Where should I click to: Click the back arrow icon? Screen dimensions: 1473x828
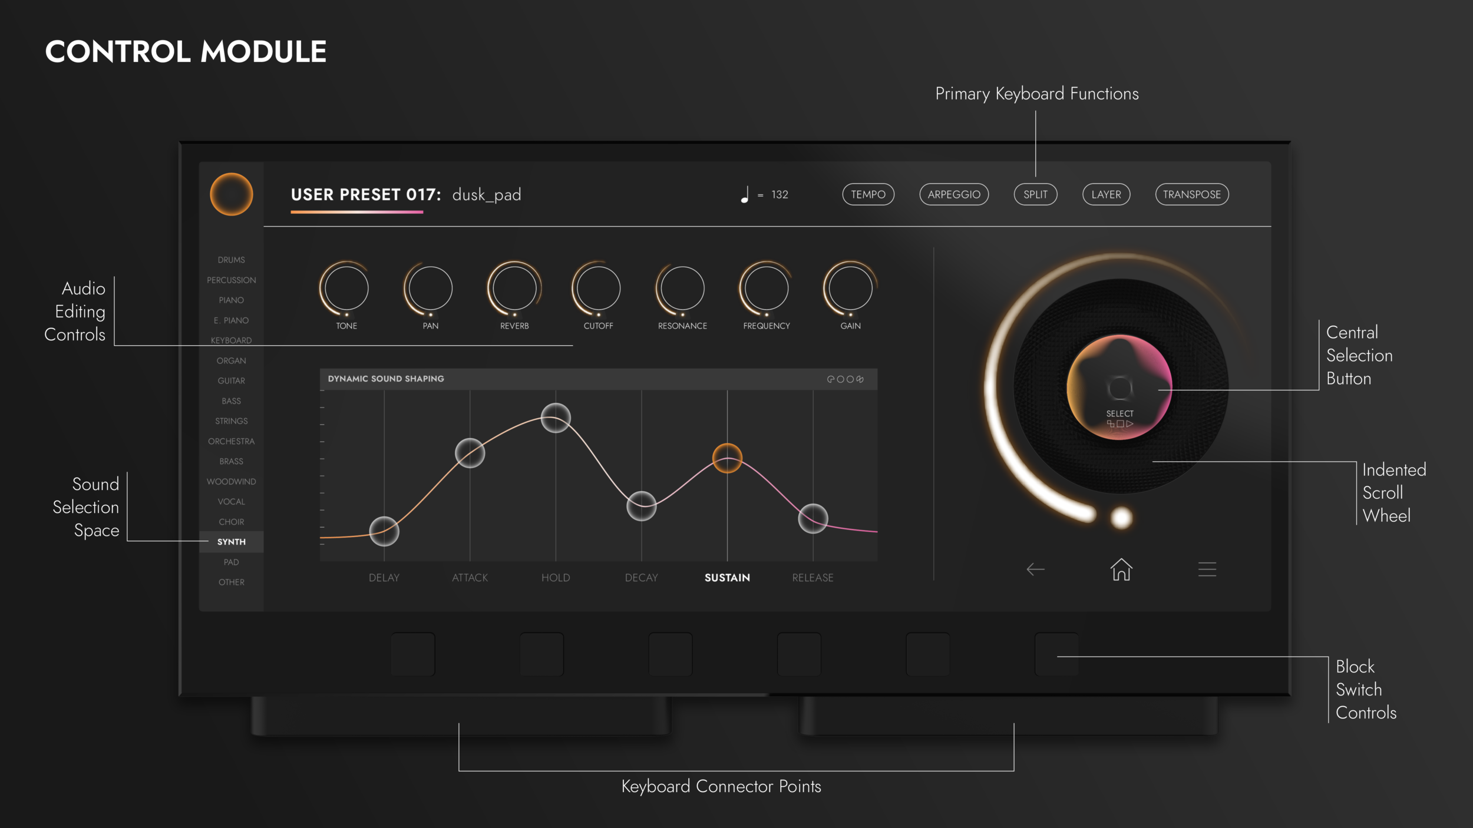pos(1035,569)
